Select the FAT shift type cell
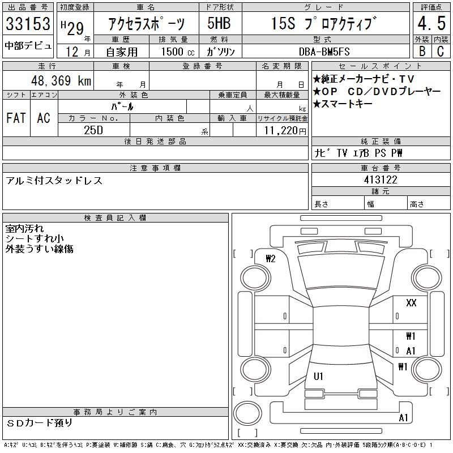 point(16,118)
